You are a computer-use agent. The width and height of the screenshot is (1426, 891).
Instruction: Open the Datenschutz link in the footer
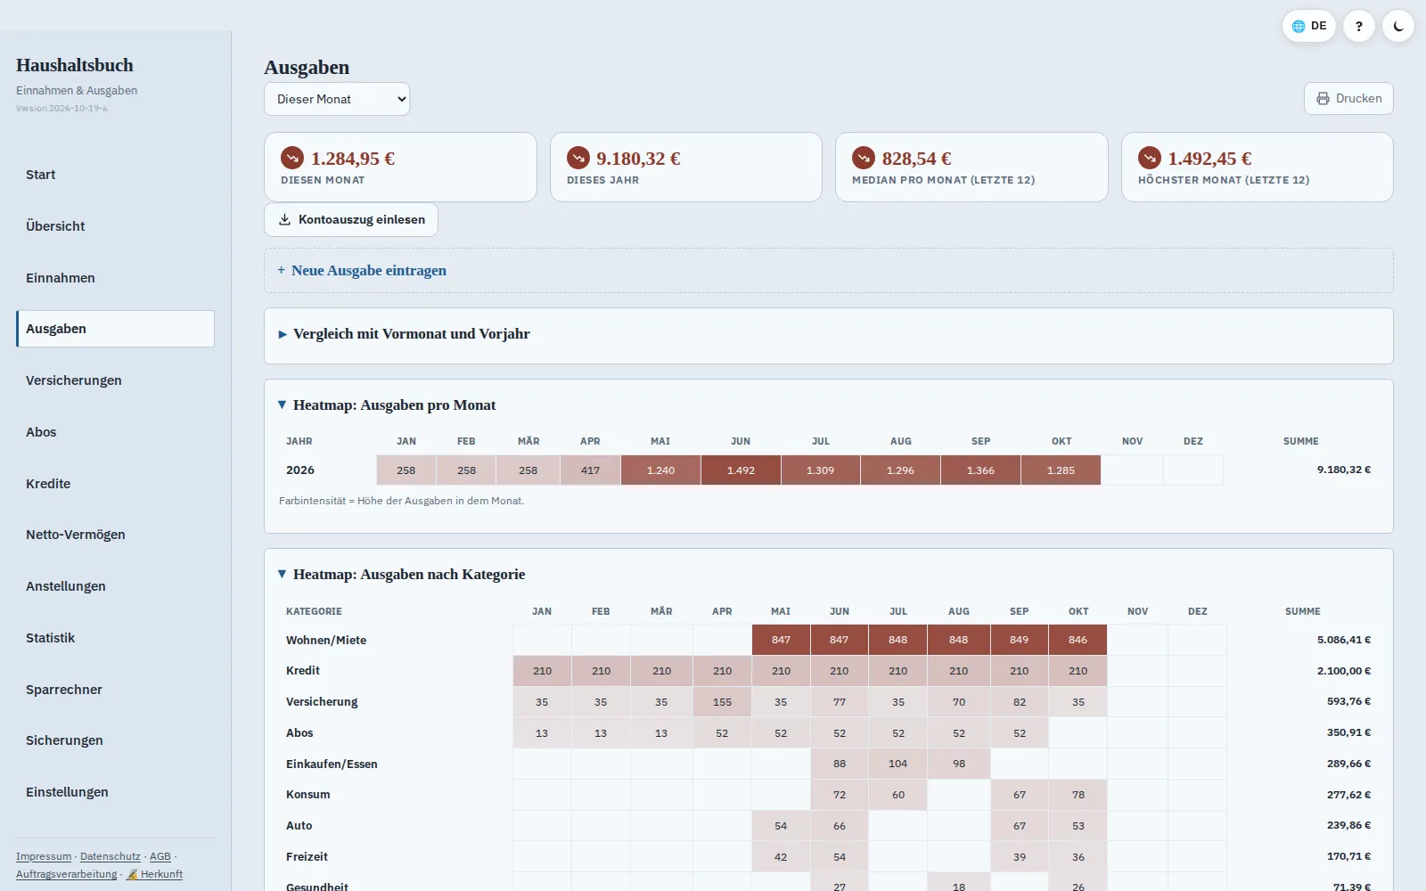point(111,856)
